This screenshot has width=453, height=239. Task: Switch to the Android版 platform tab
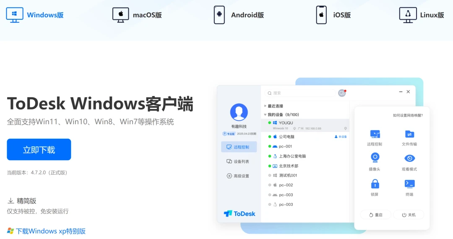(x=239, y=15)
